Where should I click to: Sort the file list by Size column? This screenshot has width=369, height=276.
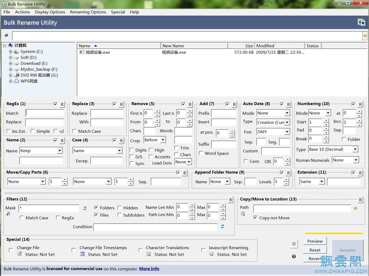point(241,46)
